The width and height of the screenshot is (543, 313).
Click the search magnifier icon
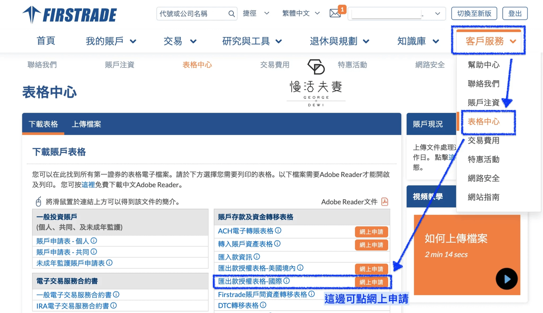[231, 14]
